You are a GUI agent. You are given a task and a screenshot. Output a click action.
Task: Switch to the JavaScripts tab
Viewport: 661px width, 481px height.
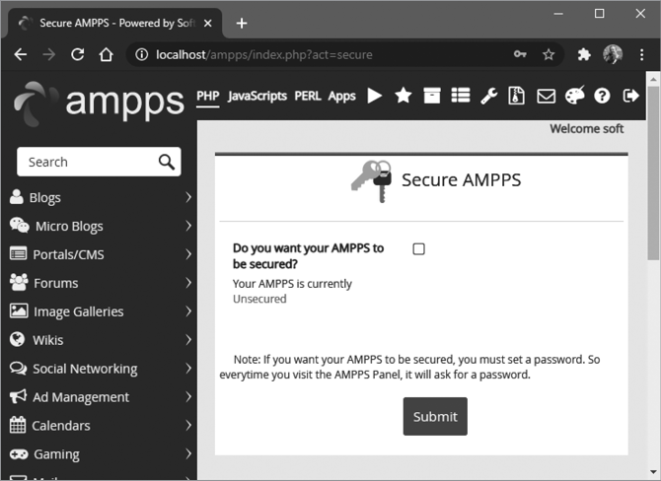pos(257,96)
